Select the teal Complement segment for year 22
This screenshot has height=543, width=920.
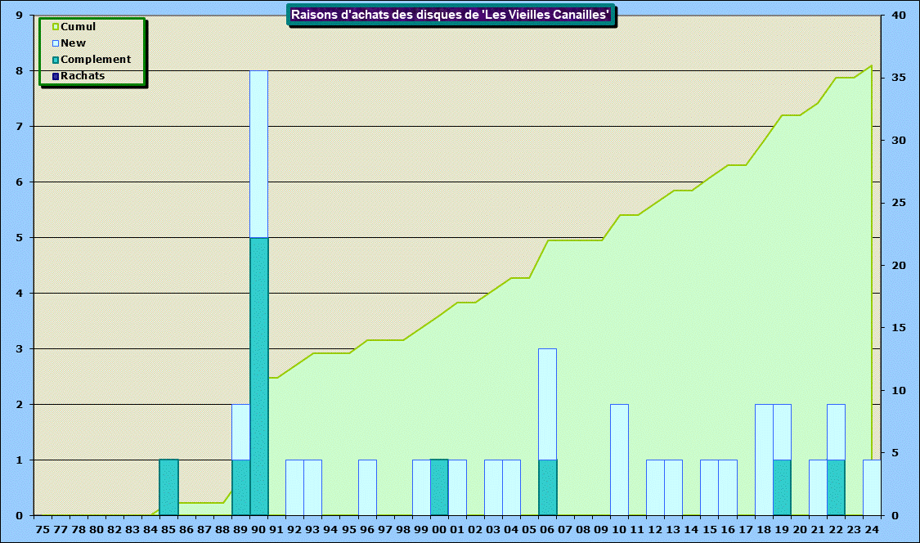tap(836, 487)
